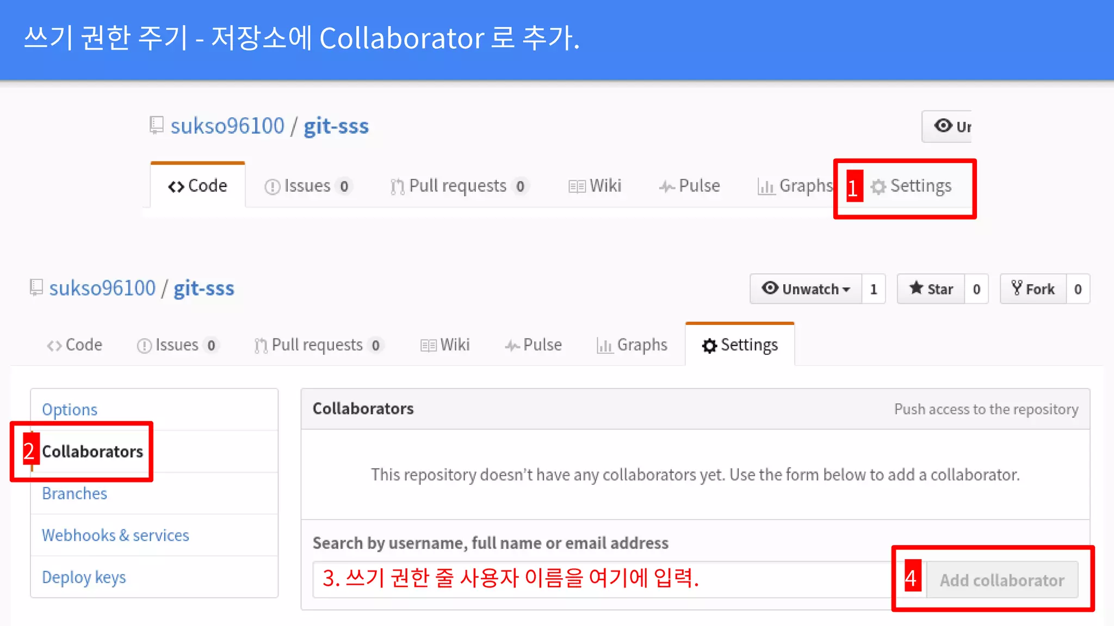Image resolution: width=1114 pixels, height=626 pixels.
Task: Click the Wiki book icon in the upper tab row
Action: pos(577,186)
